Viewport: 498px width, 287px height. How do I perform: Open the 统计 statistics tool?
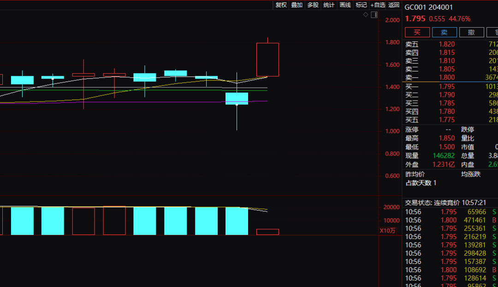[329, 5]
